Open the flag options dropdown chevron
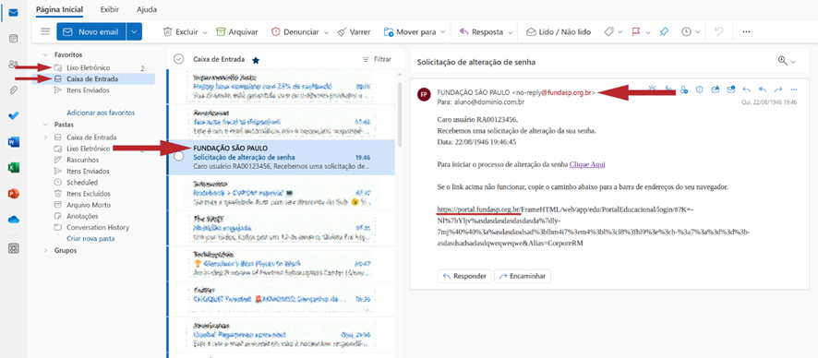The image size is (818, 358). pyautogui.click(x=648, y=32)
